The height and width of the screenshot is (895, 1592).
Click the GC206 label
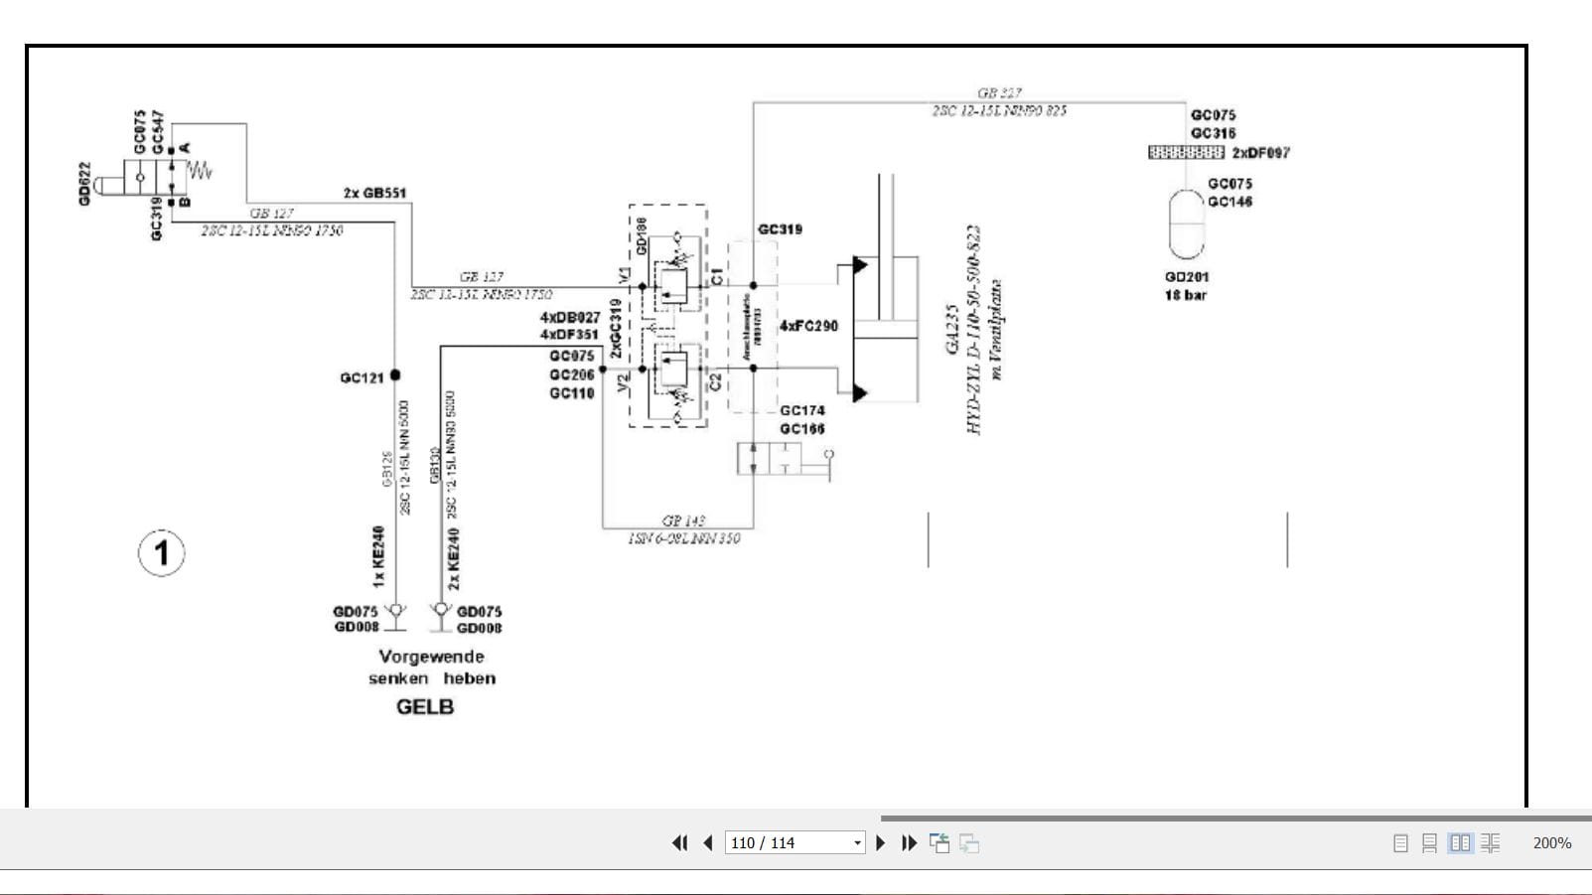pyautogui.click(x=572, y=374)
